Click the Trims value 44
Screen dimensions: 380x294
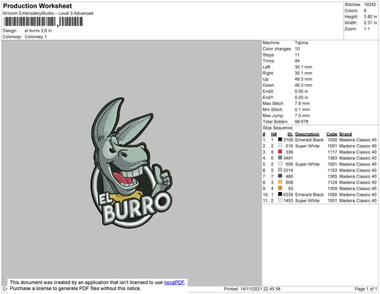297,61
